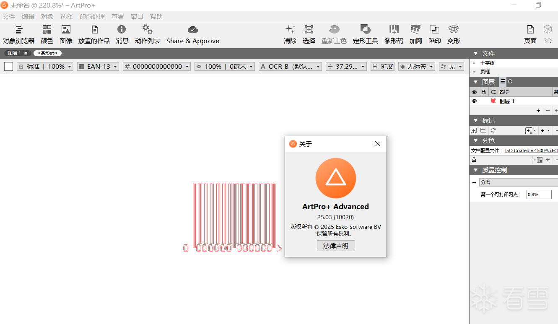
Task: Toggle visibility eye of 图层 1
Action: [x=474, y=101]
